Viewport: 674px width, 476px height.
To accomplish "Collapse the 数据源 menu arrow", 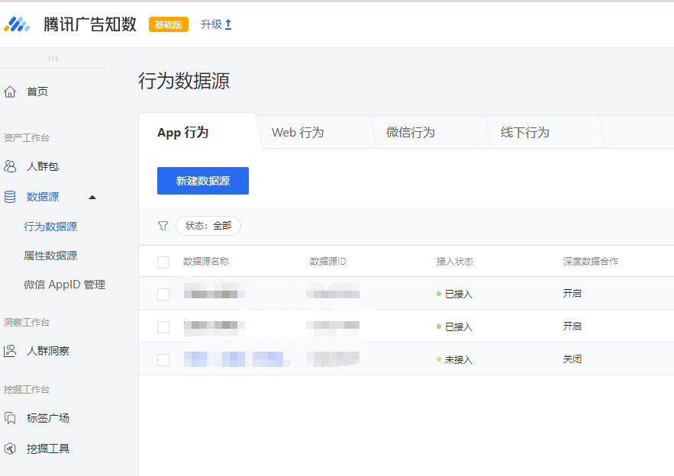I will 92,198.
